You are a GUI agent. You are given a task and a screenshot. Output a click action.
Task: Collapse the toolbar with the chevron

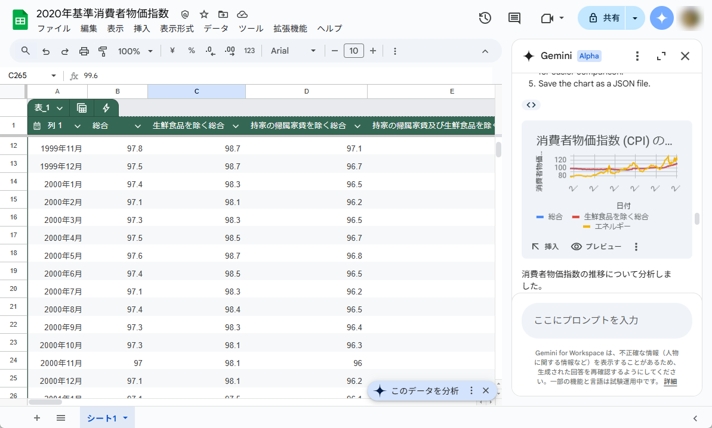[485, 51]
